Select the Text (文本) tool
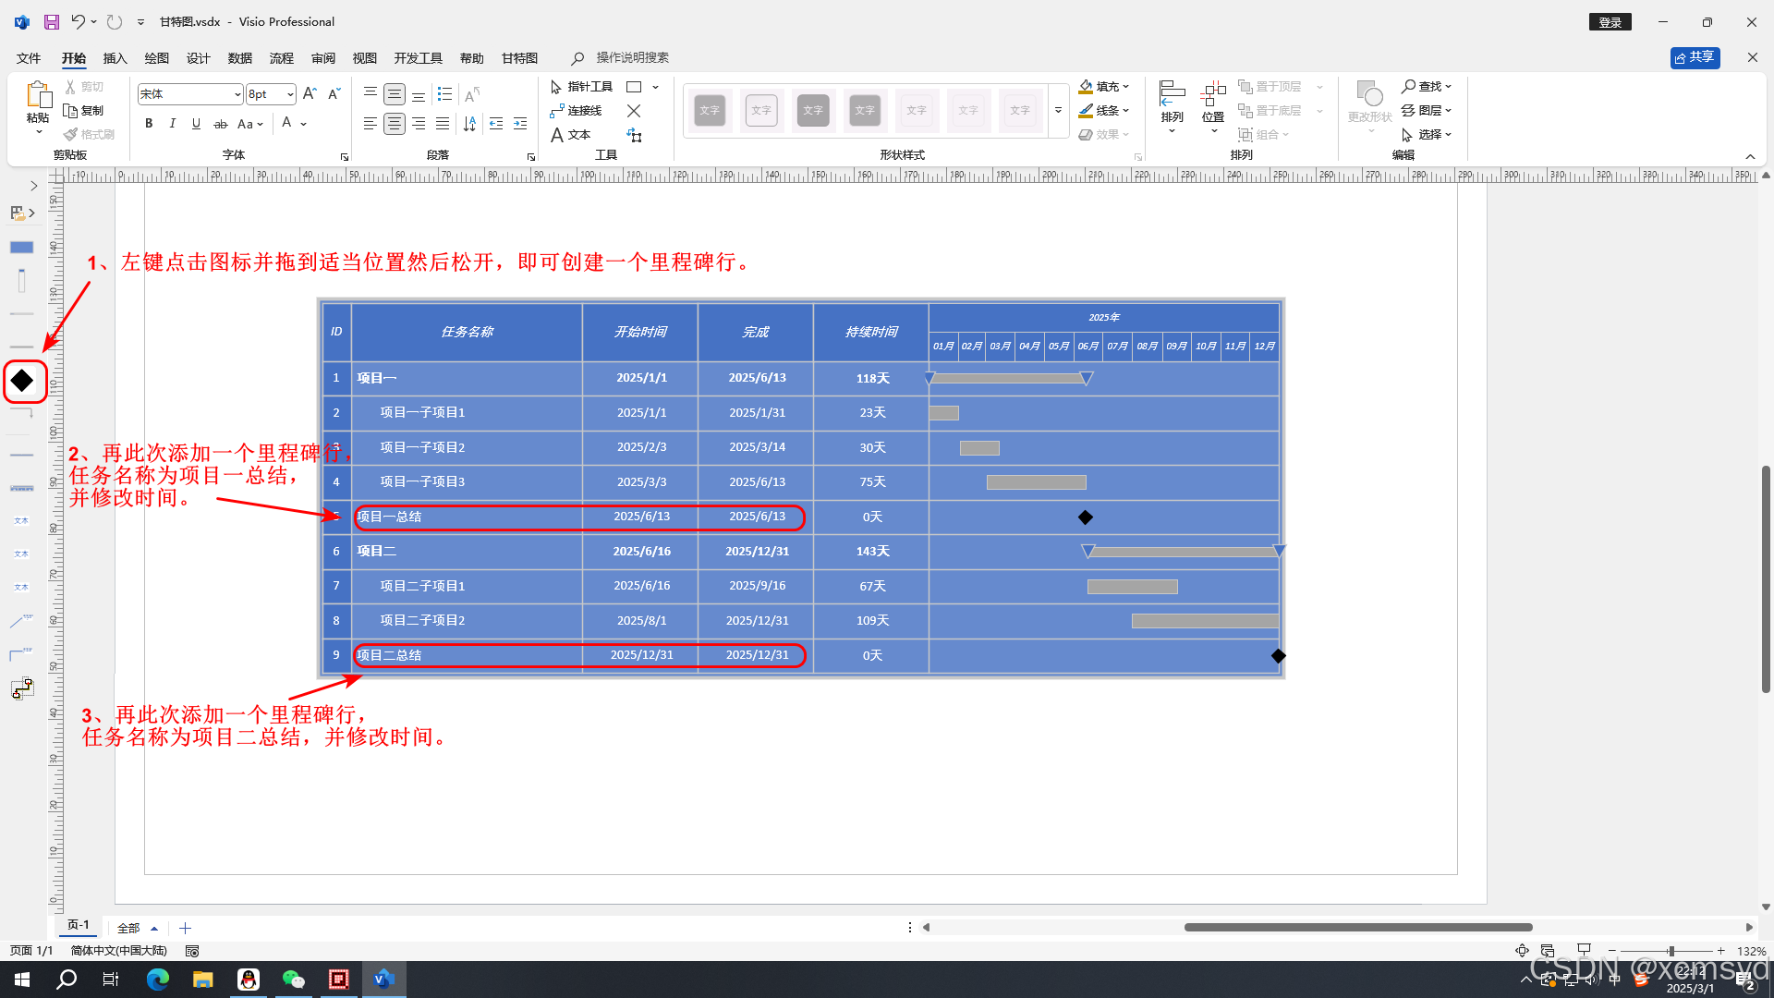The width and height of the screenshot is (1774, 998). pos(570,135)
